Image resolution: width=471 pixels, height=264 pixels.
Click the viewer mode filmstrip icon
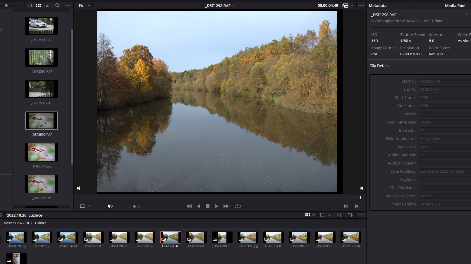tap(83, 206)
